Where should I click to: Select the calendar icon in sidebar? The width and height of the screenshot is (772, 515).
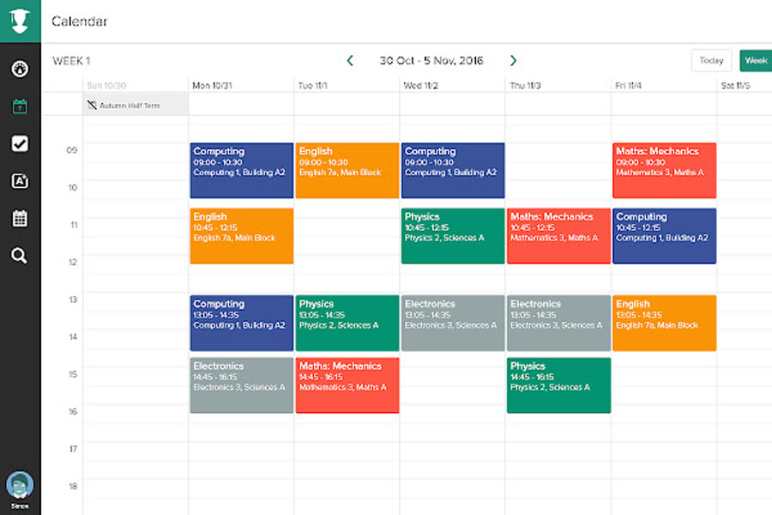(x=20, y=106)
